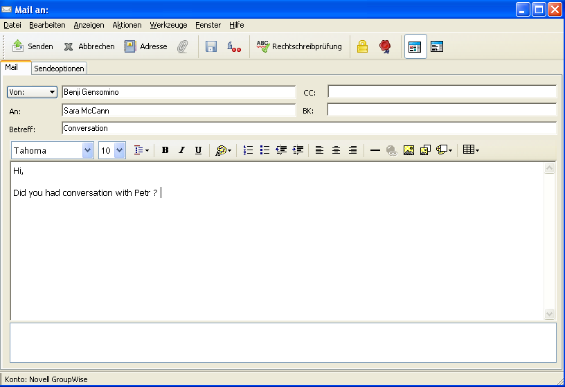Click the message body scroll down arrow

tap(549, 314)
